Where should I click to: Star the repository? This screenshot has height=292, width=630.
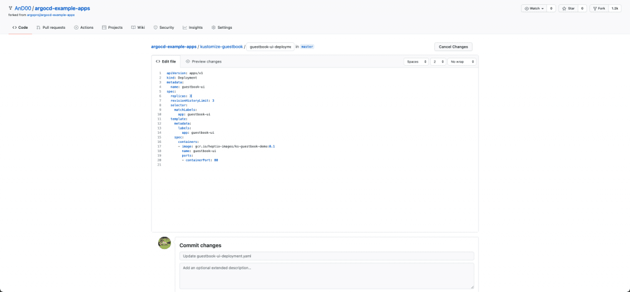[568, 9]
